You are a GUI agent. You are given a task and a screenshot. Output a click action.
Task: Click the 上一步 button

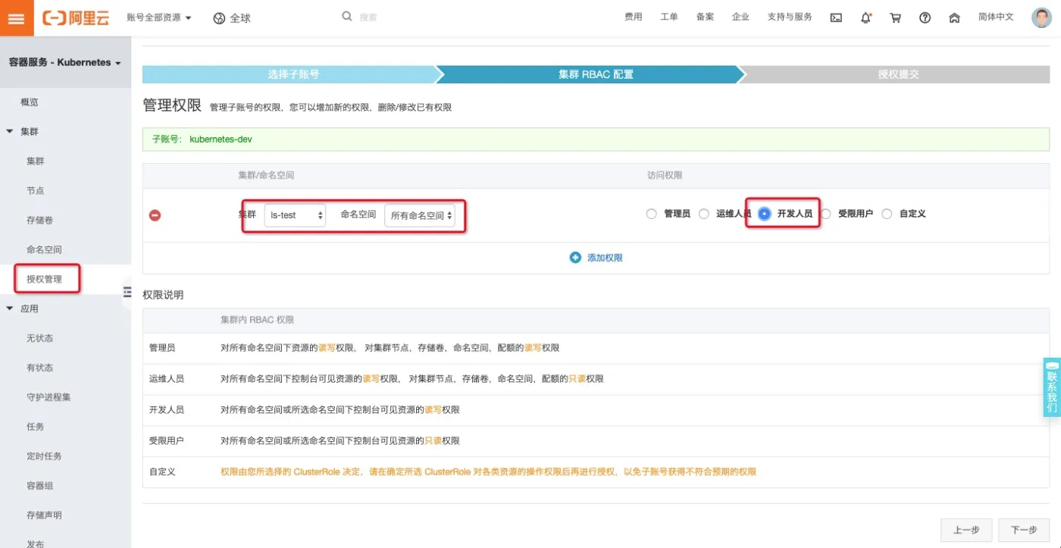point(966,530)
